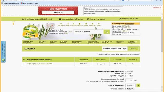Open the Качество thumbs-up icon link
This screenshot has height=92, width=164.
pyautogui.click(x=93, y=25)
